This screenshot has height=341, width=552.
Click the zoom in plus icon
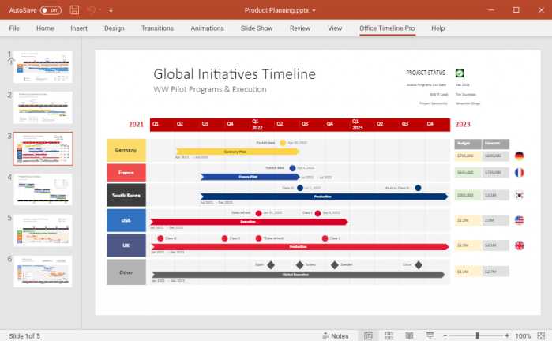tap(507, 335)
